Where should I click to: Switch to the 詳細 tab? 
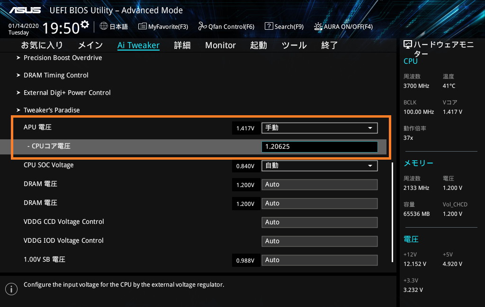coord(182,45)
